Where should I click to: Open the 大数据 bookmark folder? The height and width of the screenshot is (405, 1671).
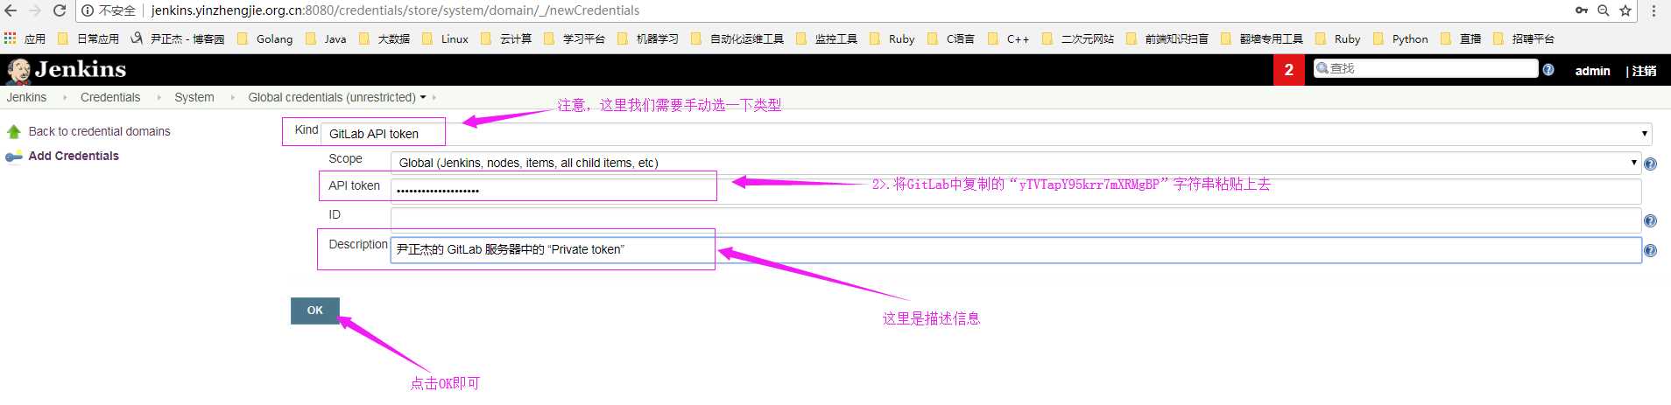click(384, 38)
